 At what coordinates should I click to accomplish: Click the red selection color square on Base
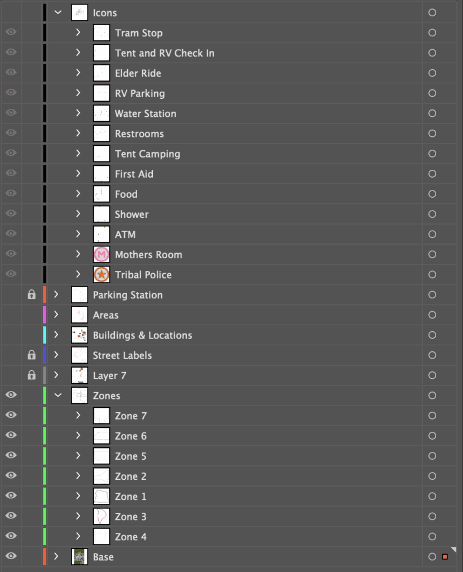445,557
